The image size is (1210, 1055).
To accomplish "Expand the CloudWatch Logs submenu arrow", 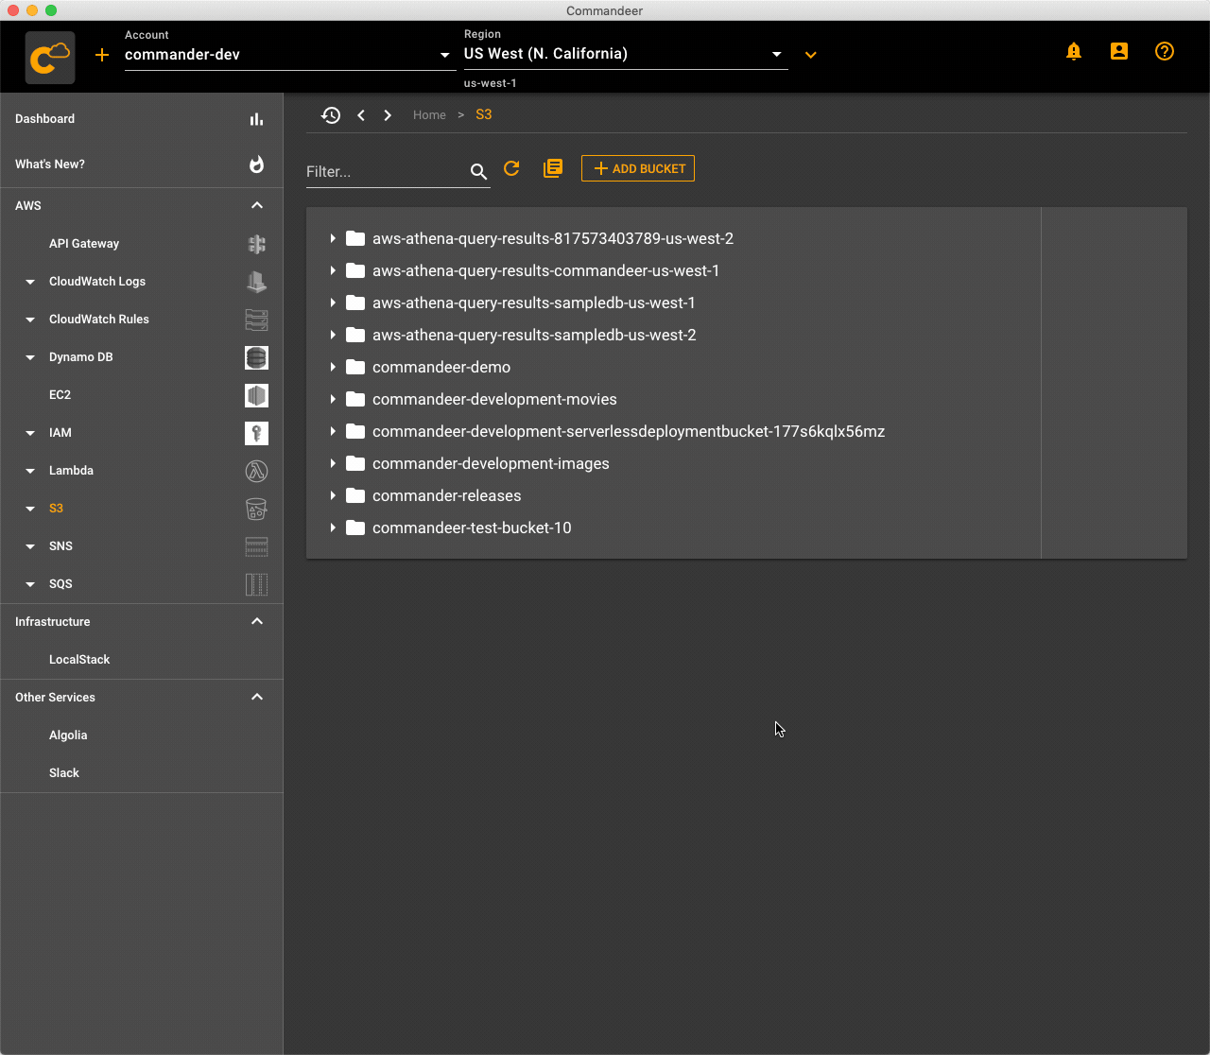I will pos(30,282).
